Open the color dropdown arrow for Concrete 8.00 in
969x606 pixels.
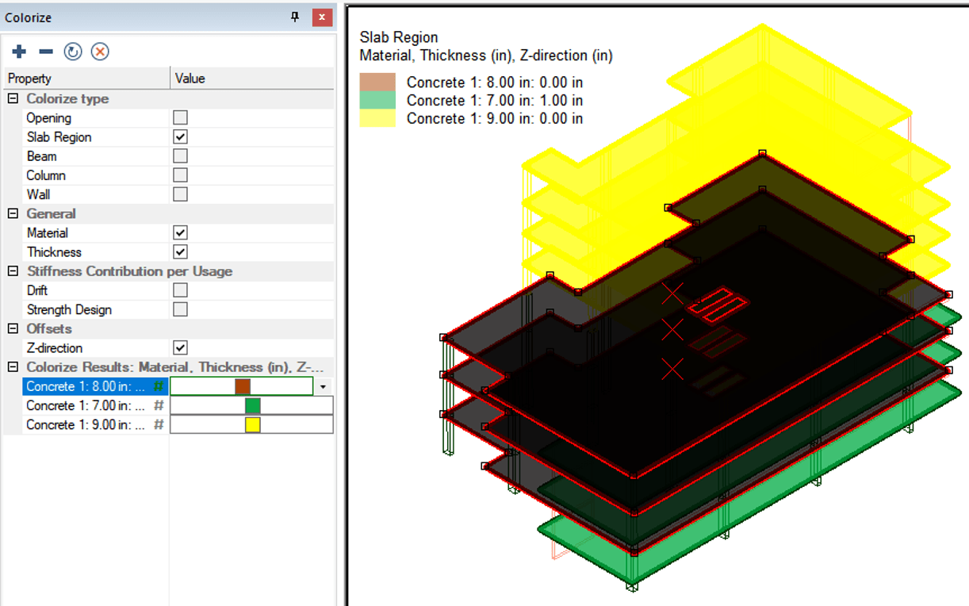pos(324,386)
